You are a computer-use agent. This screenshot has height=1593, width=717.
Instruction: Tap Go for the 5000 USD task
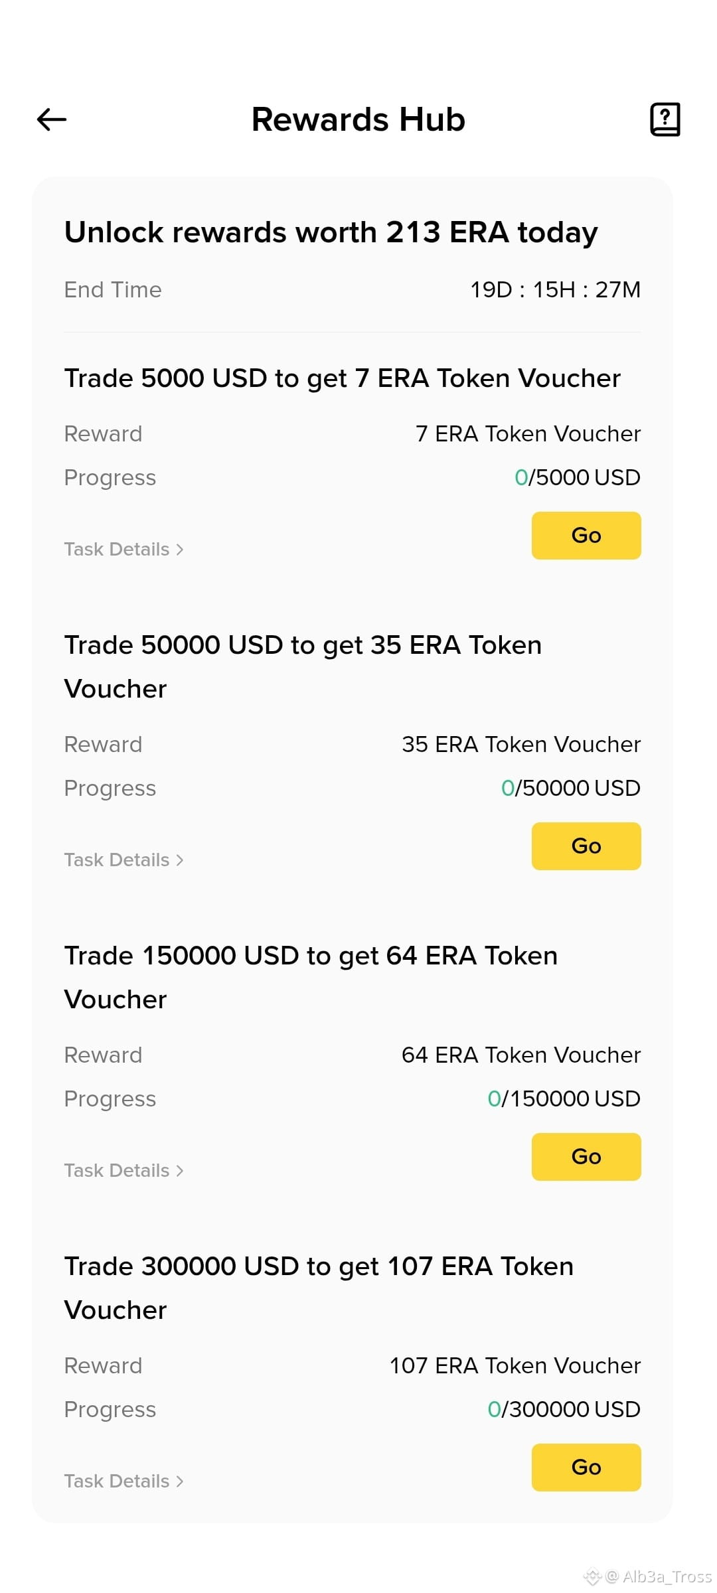pyautogui.click(x=586, y=536)
